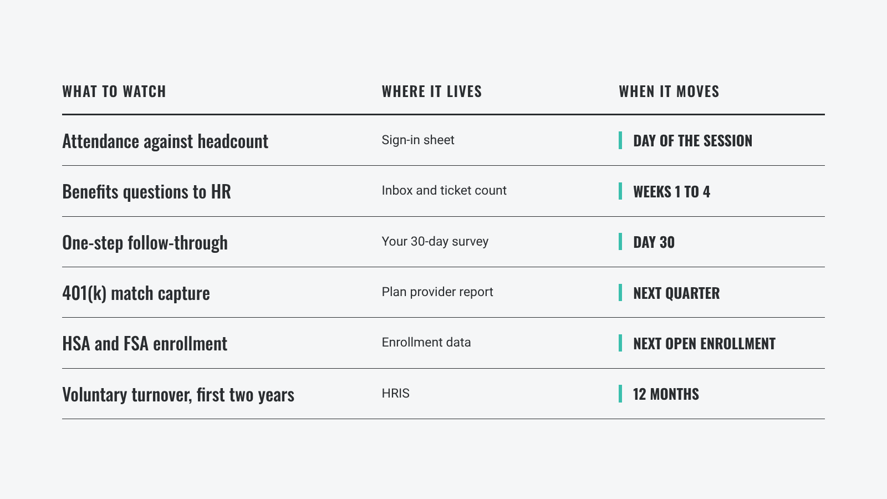The height and width of the screenshot is (499, 887).
Task: Select the 'Your 30-day survey' cell
Action: coord(435,241)
